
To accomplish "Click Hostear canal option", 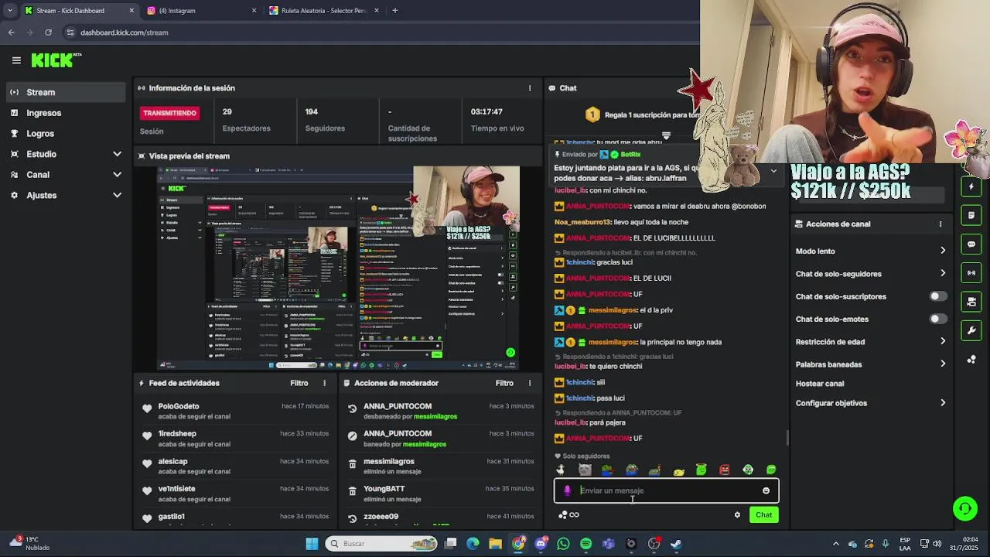I will [820, 384].
